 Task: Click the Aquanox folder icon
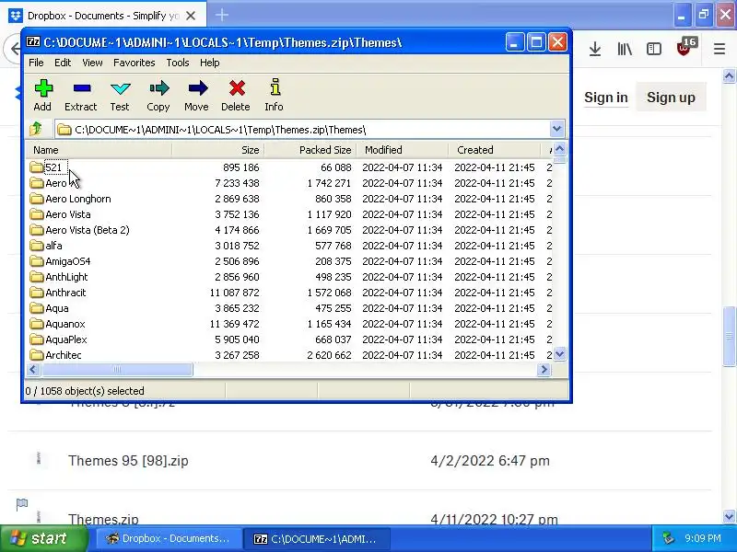coord(36,324)
